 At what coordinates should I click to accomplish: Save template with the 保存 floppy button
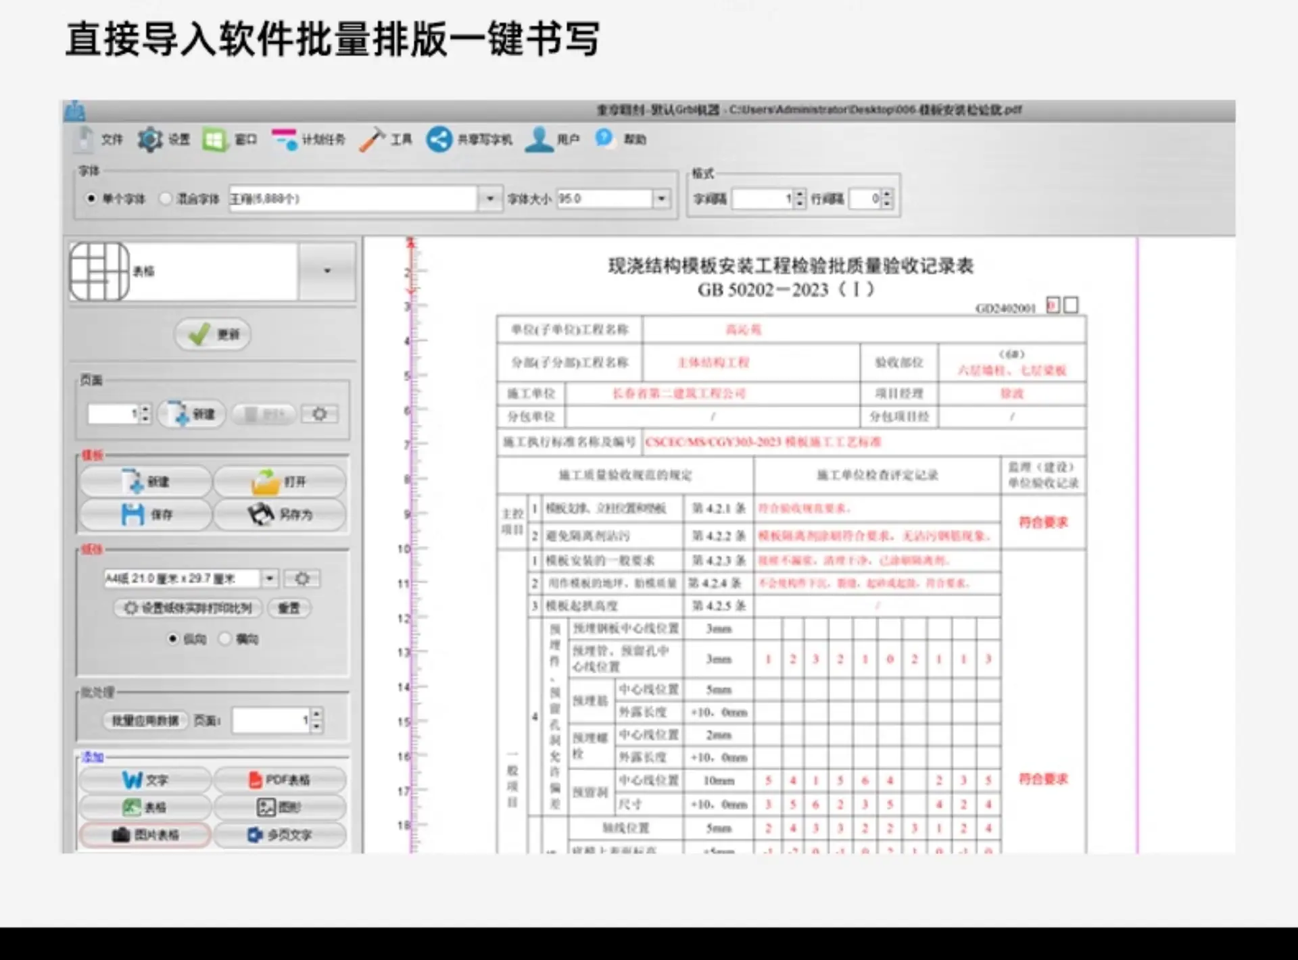point(146,515)
